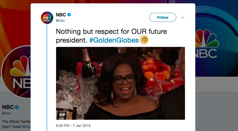Click the NBC logo in header banner

click(x=207, y=44)
